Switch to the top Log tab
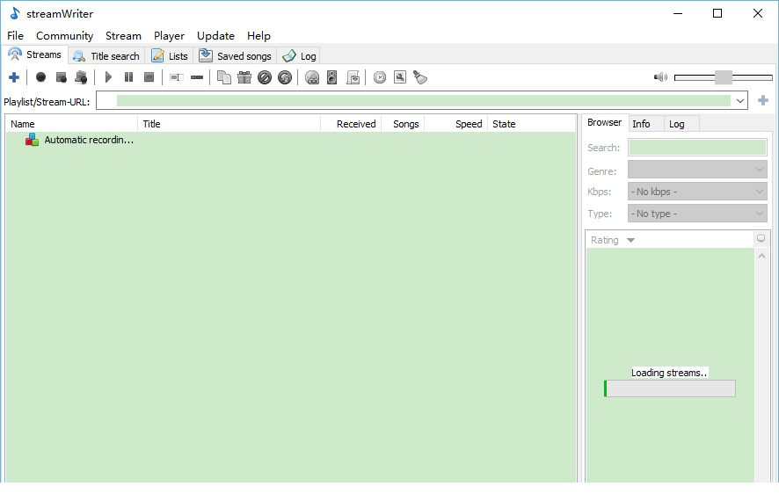 tap(300, 56)
